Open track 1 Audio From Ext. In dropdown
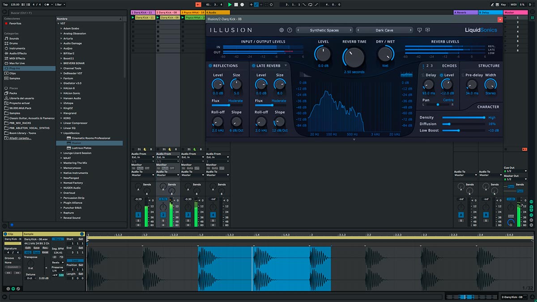The image size is (537, 302). click(143, 157)
